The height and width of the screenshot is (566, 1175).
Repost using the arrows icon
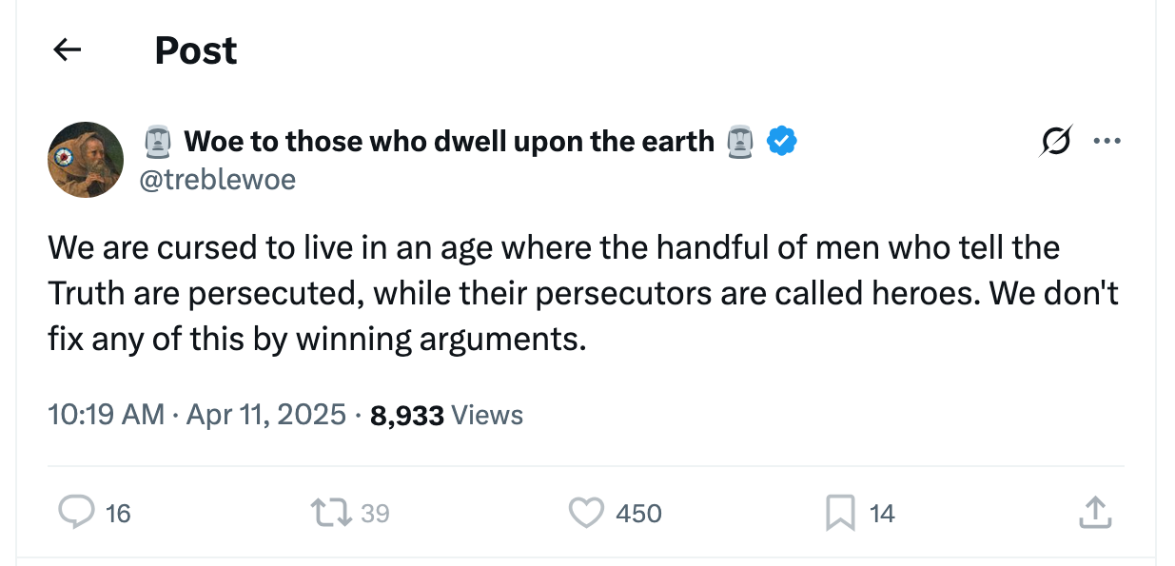click(x=329, y=514)
